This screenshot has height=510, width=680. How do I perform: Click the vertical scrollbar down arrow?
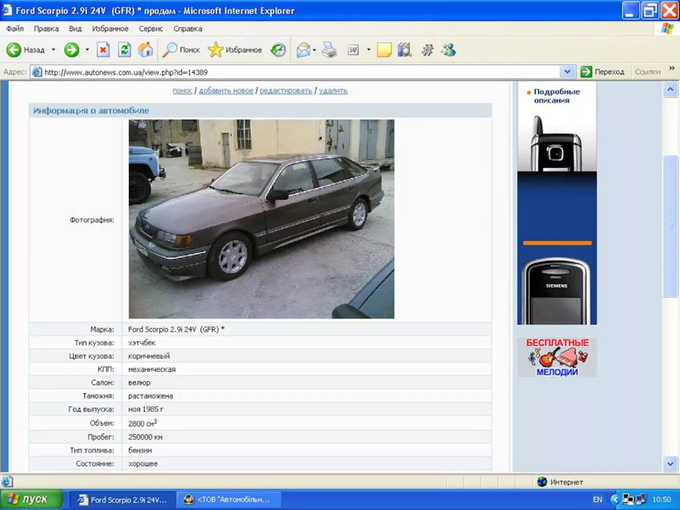[x=670, y=464]
